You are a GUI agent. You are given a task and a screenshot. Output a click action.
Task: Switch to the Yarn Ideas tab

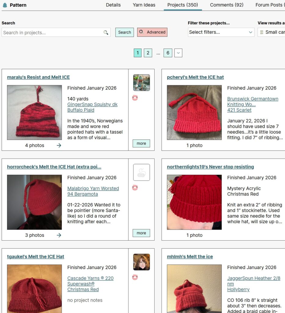(144, 5)
